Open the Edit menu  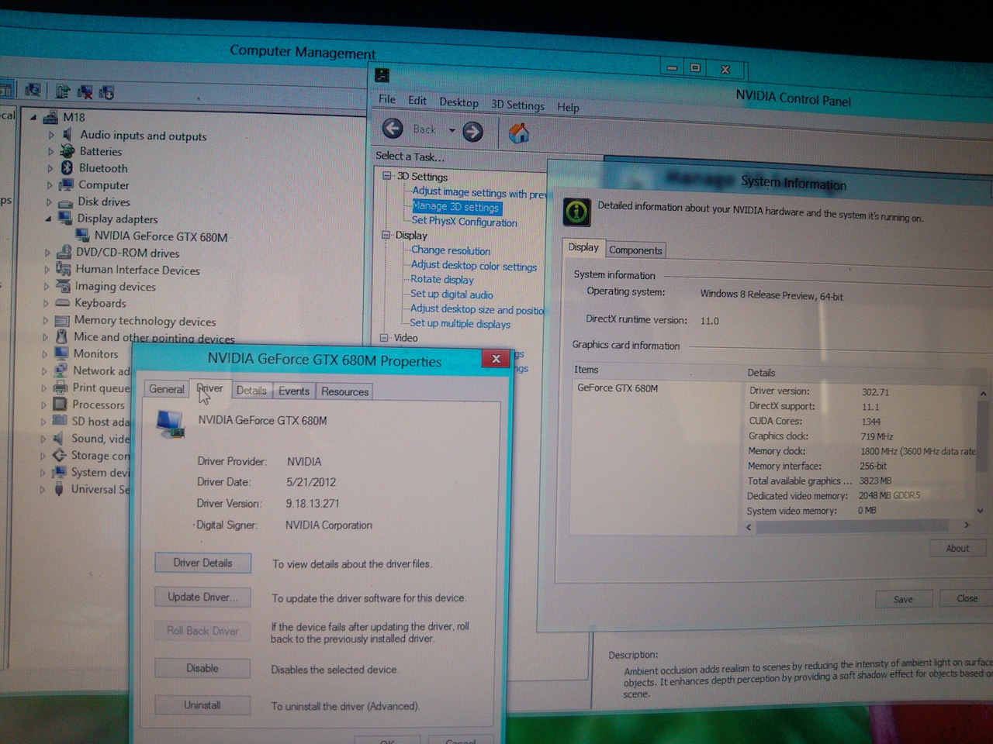point(417,101)
